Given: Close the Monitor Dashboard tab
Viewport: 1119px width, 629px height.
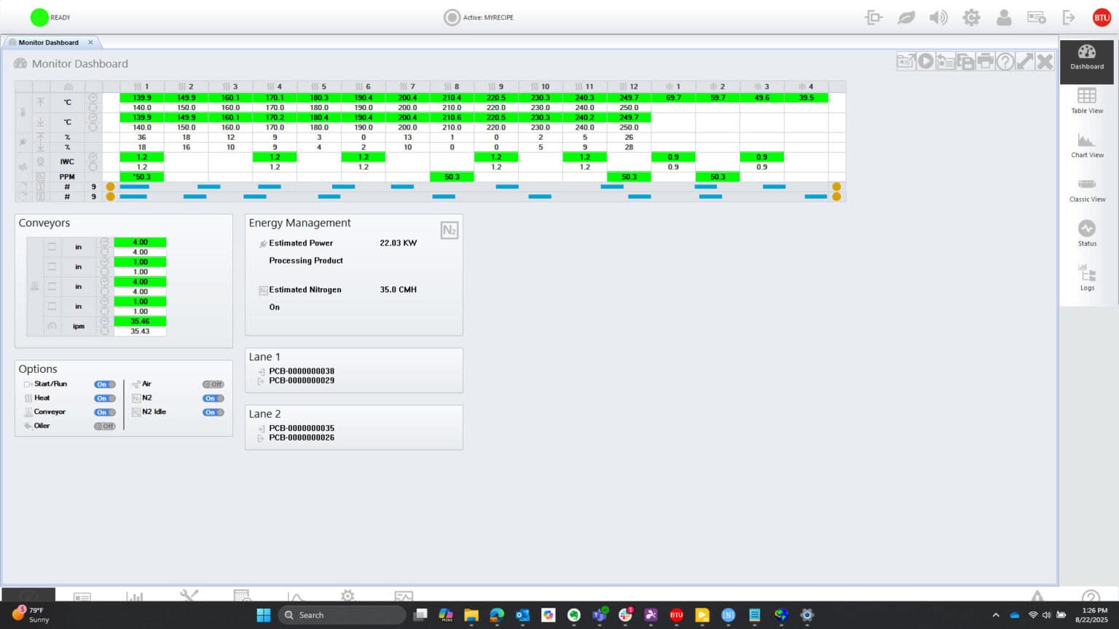Looking at the screenshot, I should tap(90, 42).
